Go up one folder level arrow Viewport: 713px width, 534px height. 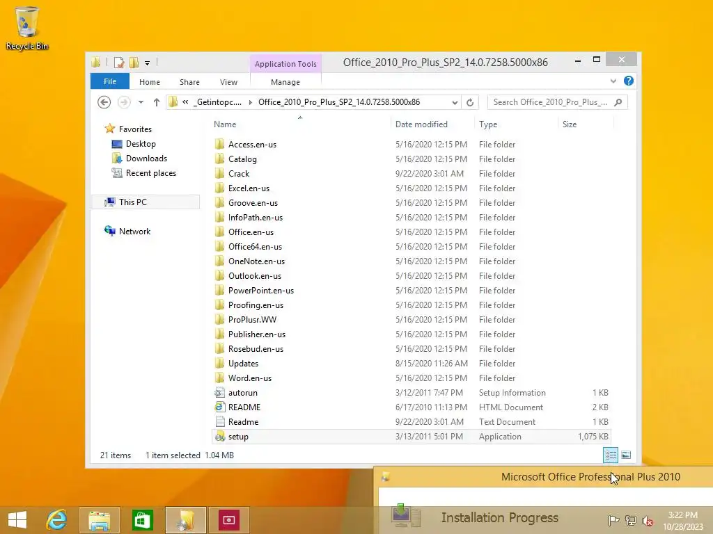tap(157, 102)
